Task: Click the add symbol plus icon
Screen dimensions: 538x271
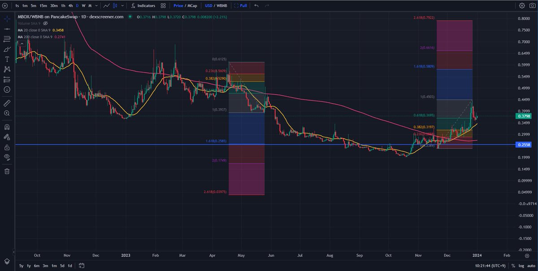Action: [4, 6]
